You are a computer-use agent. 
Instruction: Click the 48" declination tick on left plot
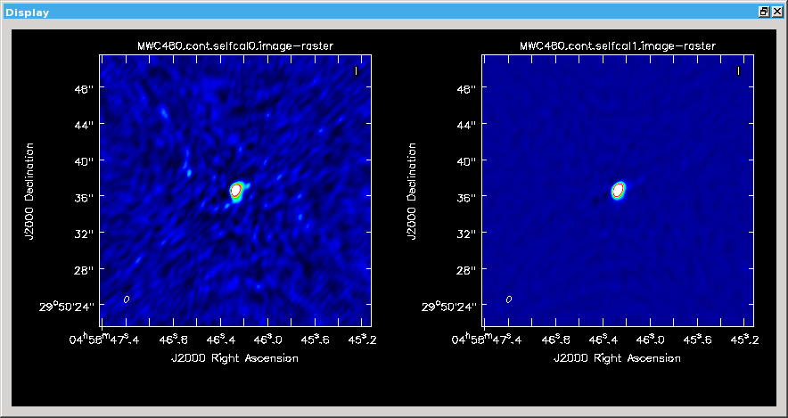(84, 89)
